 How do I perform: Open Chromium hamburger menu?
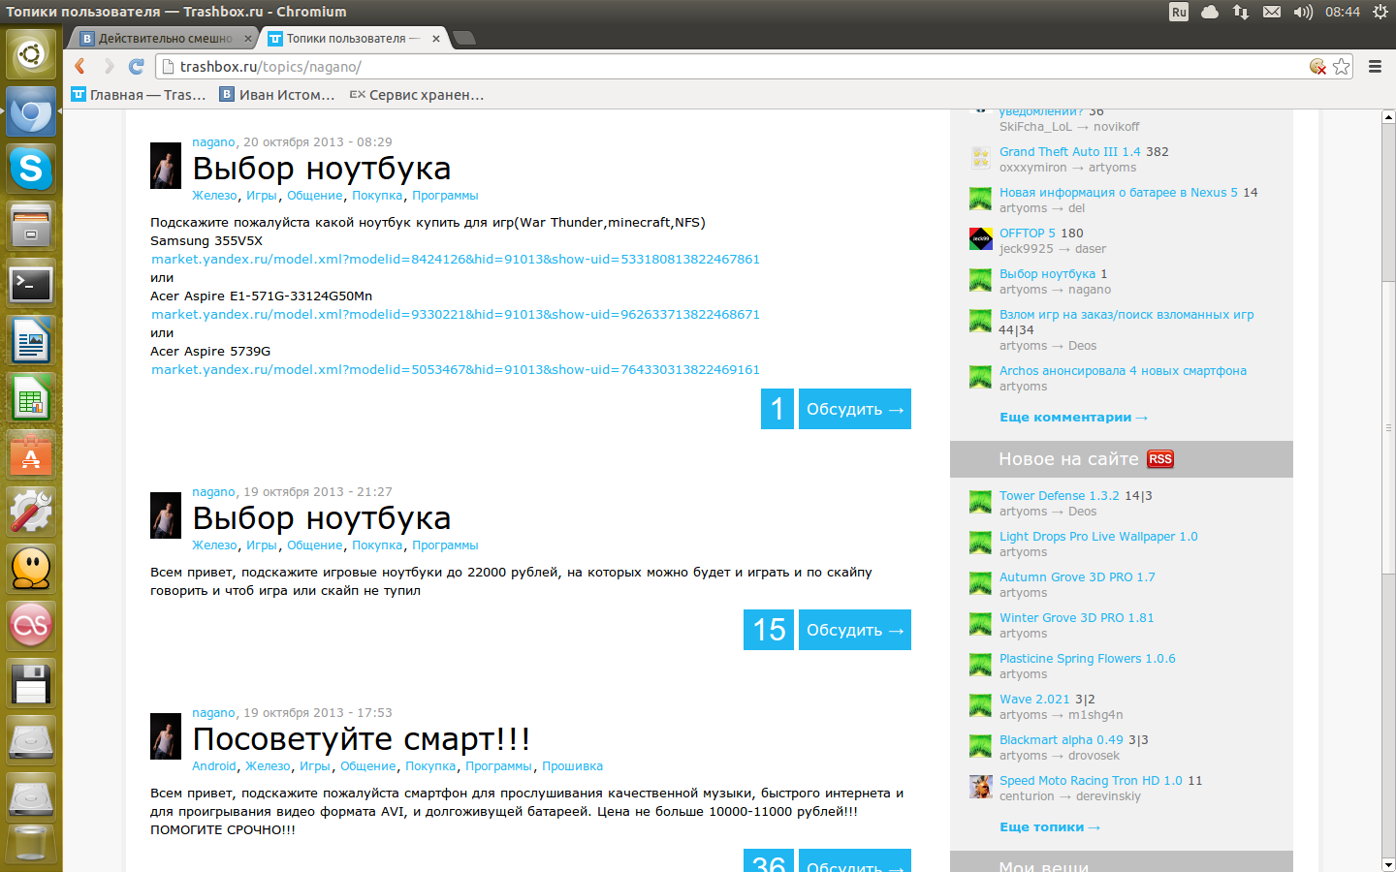(x=1375, y=66)
